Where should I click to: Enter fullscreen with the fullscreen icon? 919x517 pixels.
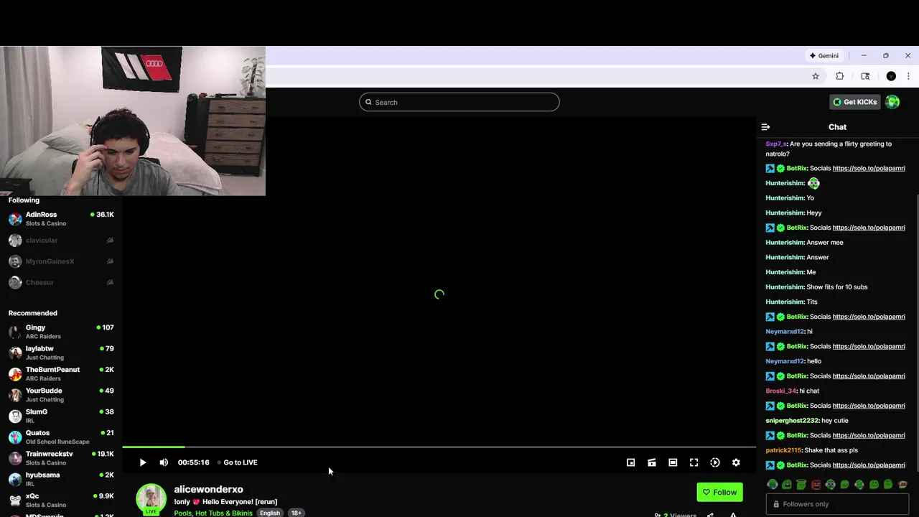(x=694, y=462)
